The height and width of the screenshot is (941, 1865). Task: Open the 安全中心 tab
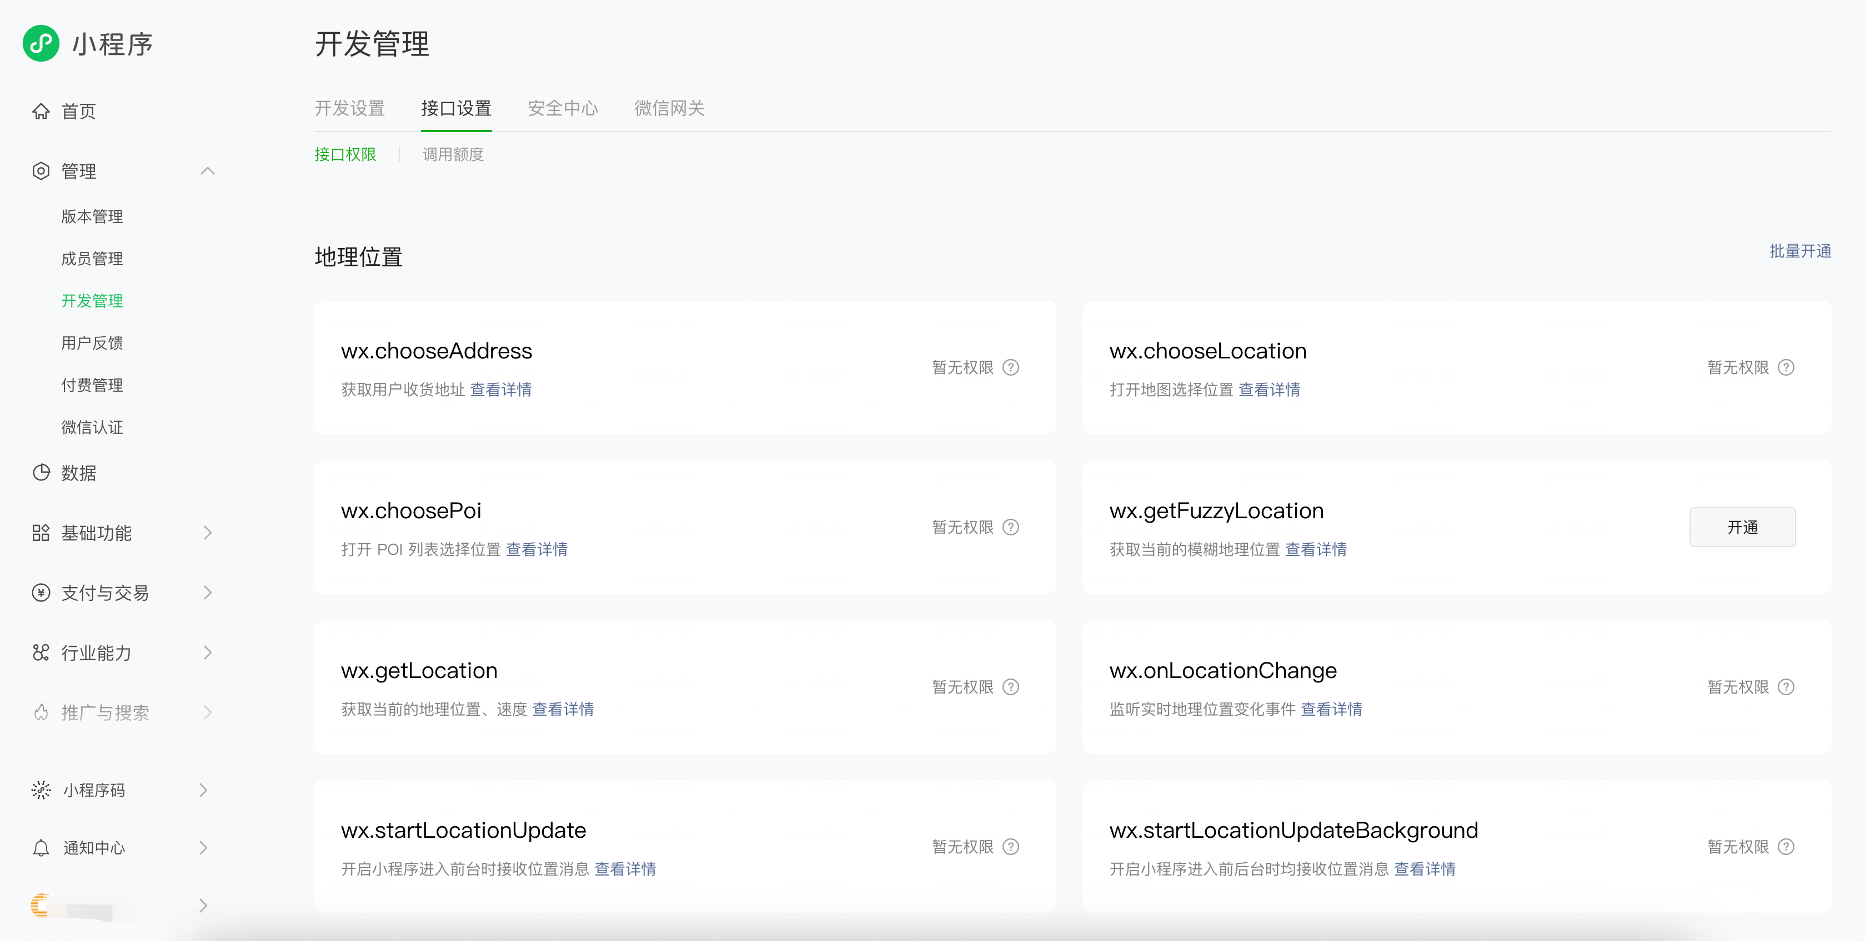563,109
